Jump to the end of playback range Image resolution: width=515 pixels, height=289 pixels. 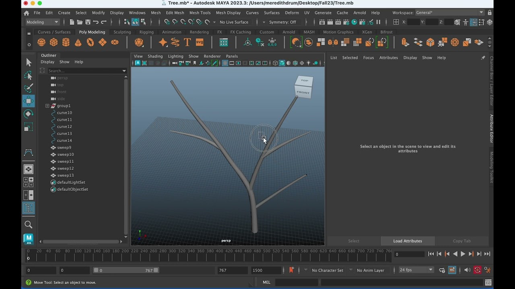click(x=487, y=254)
